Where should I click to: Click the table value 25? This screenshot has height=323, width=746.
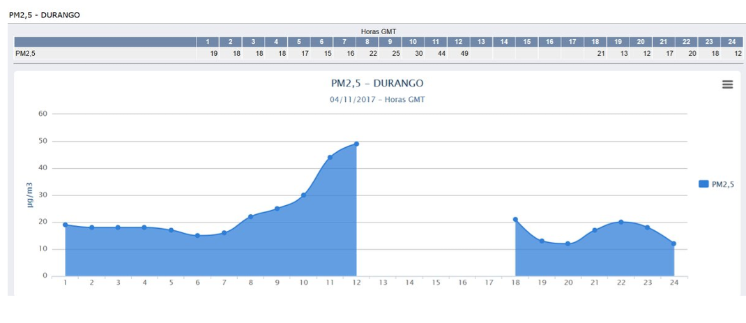pos(396,54)
